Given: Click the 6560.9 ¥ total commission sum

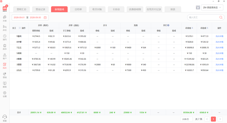Looking at the screenshot, I should pos(204,112).
